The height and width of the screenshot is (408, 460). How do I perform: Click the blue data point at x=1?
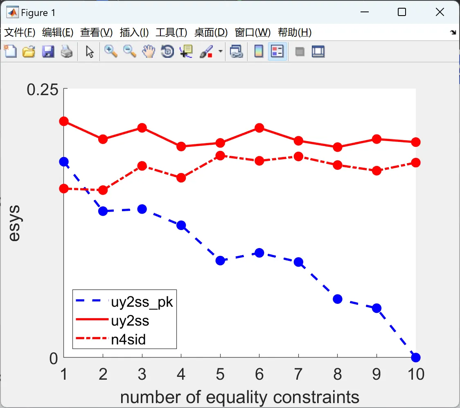coord(64,162)
